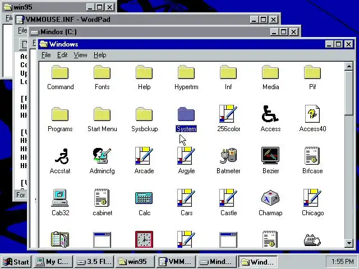Maximize the Windows folder window
This screenshot has height=269, width=359.
click(339, 44)
